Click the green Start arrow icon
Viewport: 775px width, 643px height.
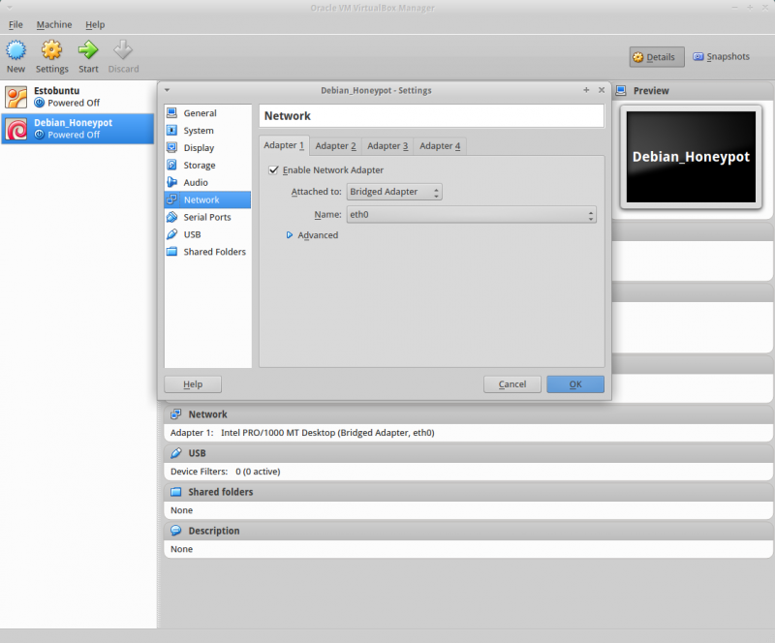(x=88, y=50)
